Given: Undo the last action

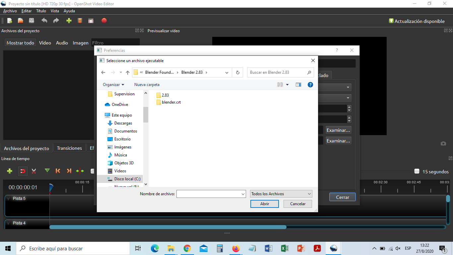Looking at the screenshot, I should pos(44,21).
